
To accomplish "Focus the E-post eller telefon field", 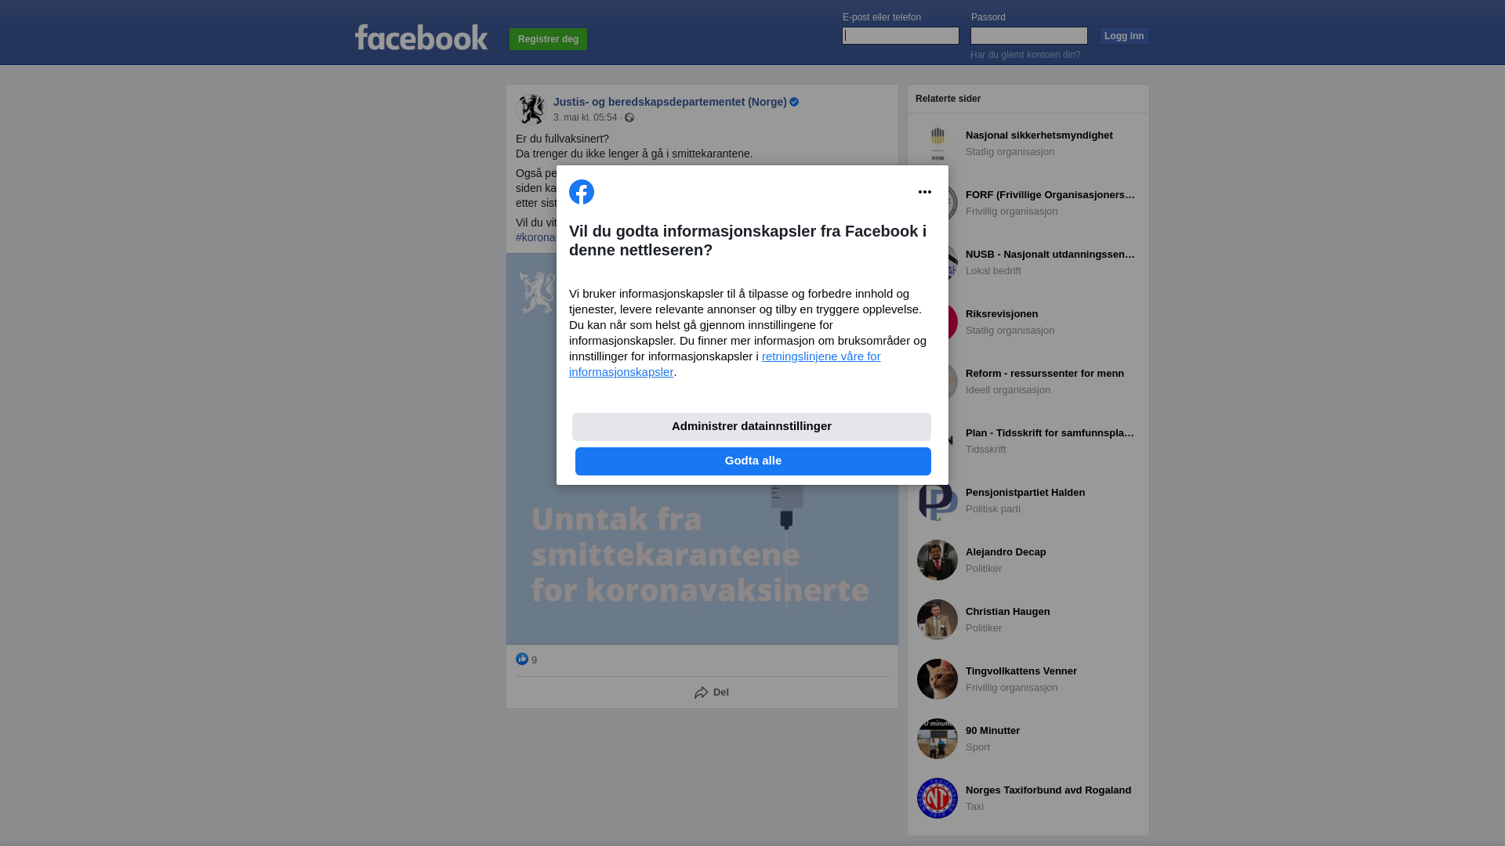I will pyautogui.click(x=901, y=36).
